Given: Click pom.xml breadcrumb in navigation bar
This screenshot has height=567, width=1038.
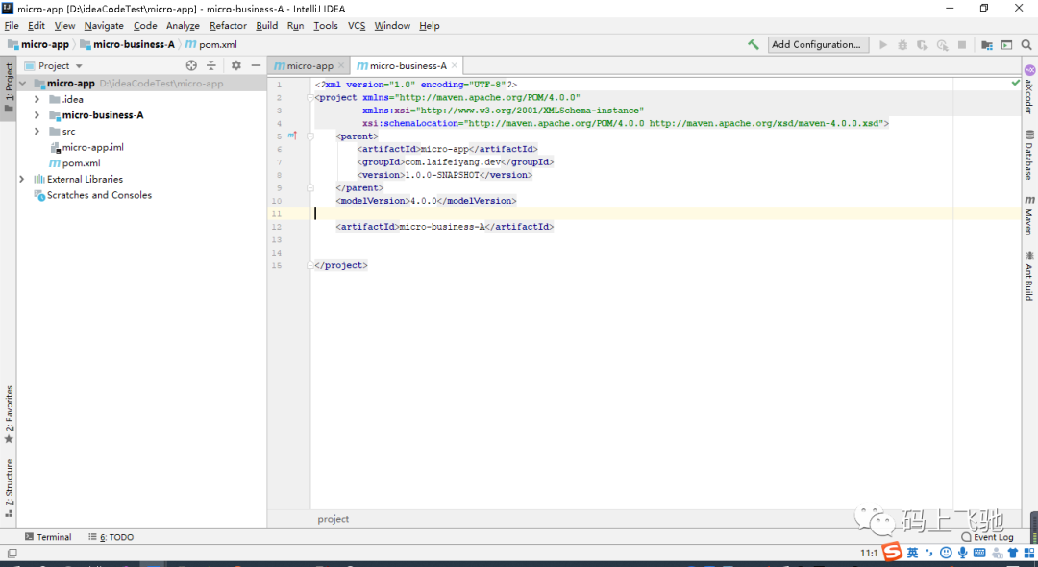Looking at the screenshot, I should pyautogui.click(x=211, y=45).
